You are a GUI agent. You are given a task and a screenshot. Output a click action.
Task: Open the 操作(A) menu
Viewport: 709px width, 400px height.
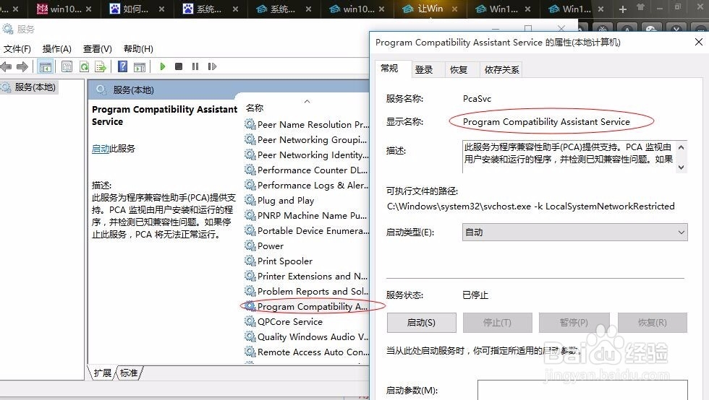(57, 49)
